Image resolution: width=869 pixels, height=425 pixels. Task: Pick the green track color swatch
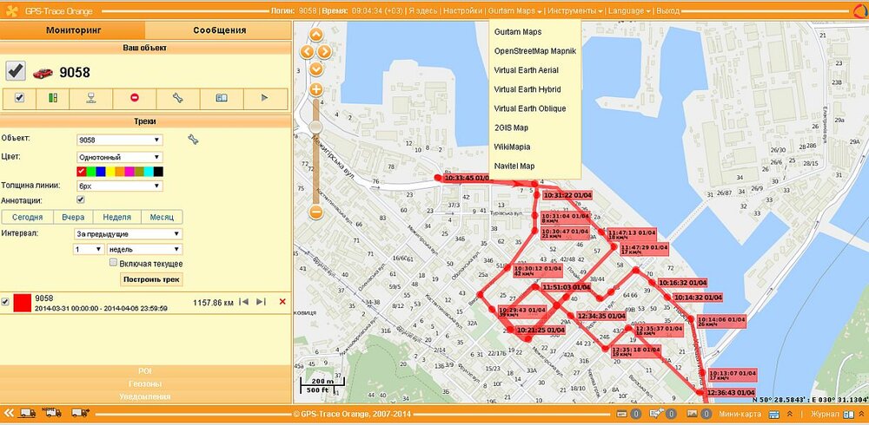tap(91, 172)
